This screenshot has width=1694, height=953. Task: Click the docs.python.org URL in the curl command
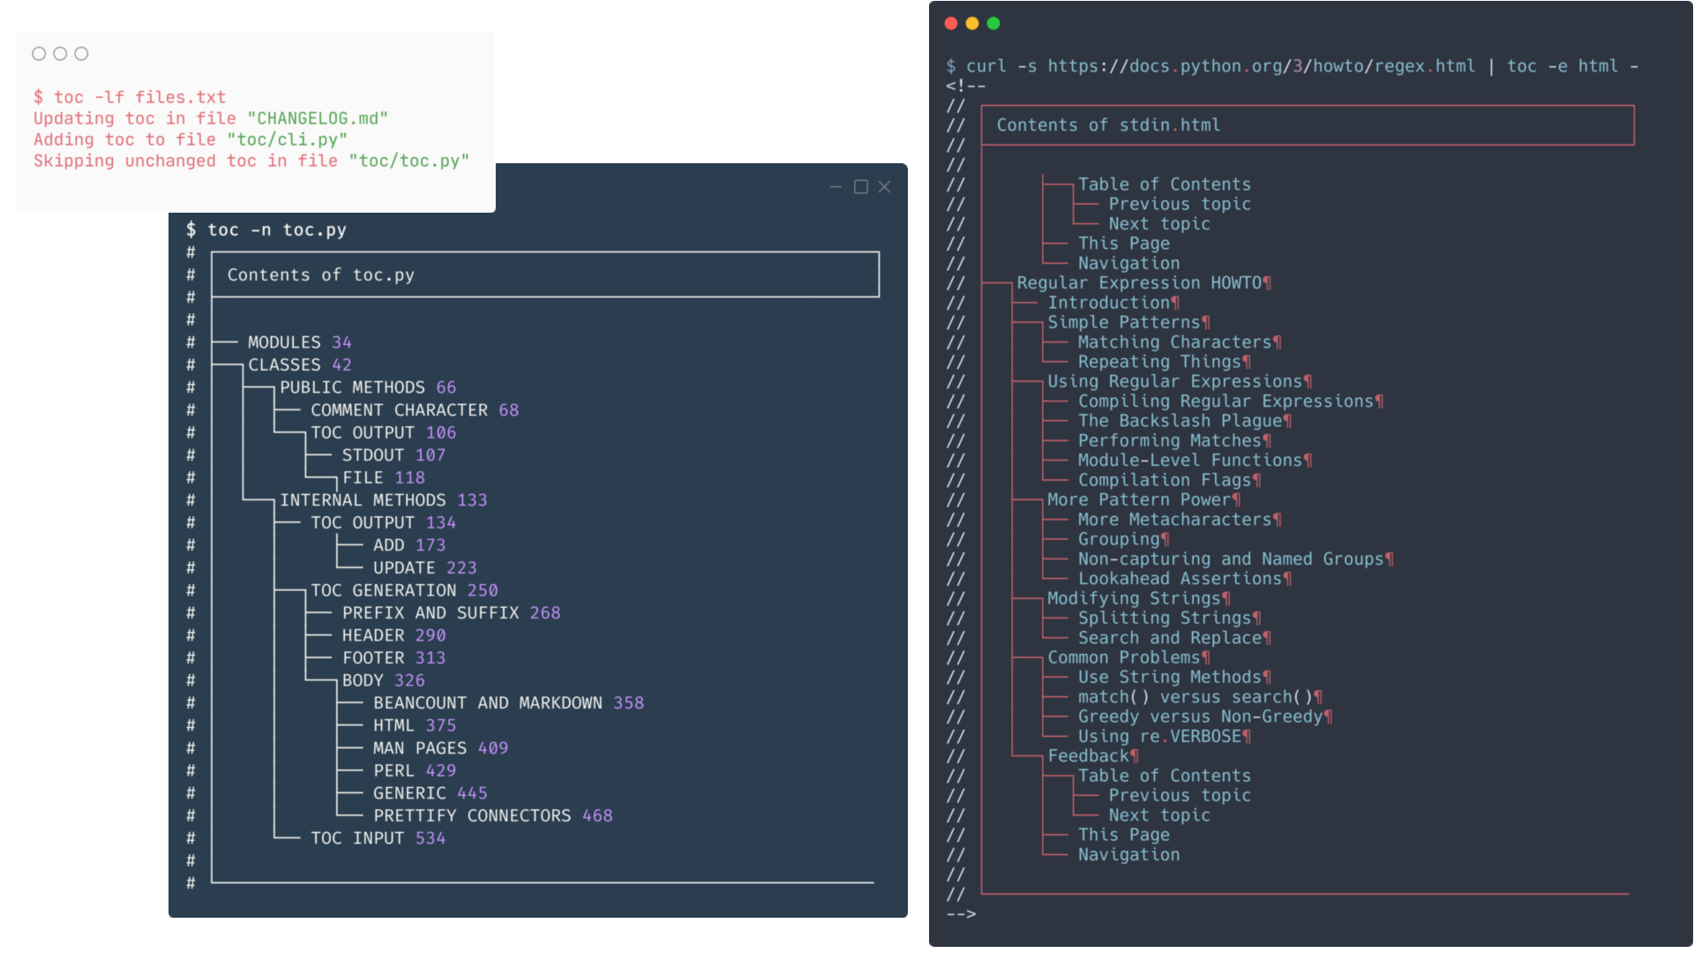pyautogui.click(x=1262, y=66)
